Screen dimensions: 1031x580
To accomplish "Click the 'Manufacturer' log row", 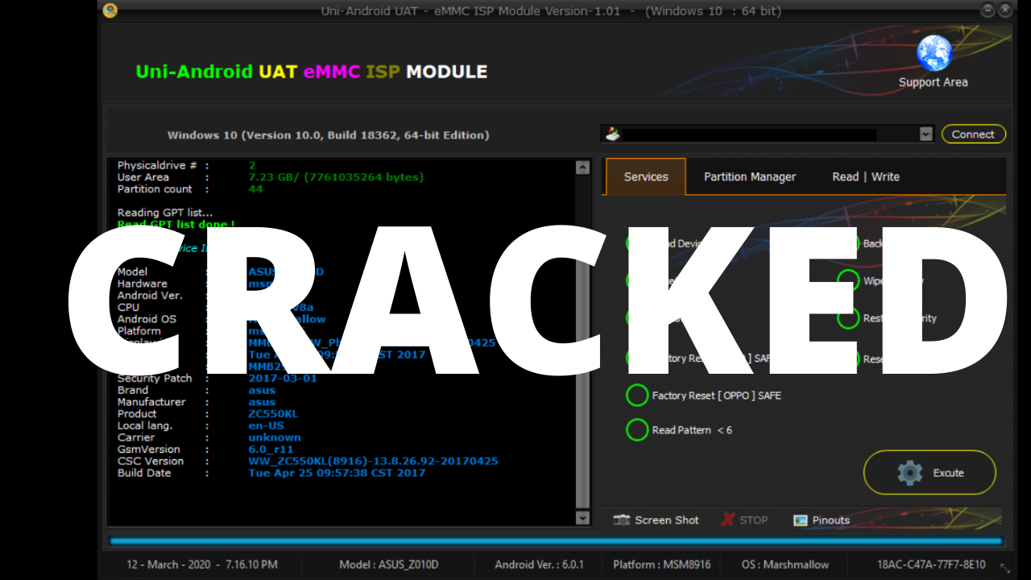I will (x=196, y=402).
